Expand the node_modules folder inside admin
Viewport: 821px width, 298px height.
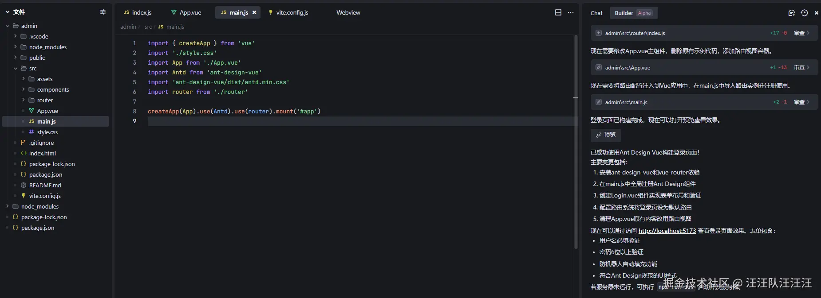(16, 47)
